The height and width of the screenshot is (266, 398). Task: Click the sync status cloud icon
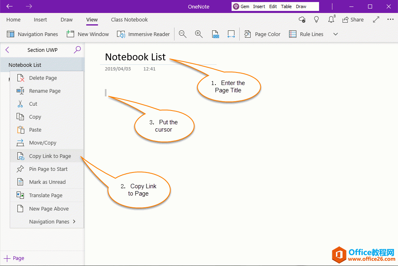tap(301, 19)
